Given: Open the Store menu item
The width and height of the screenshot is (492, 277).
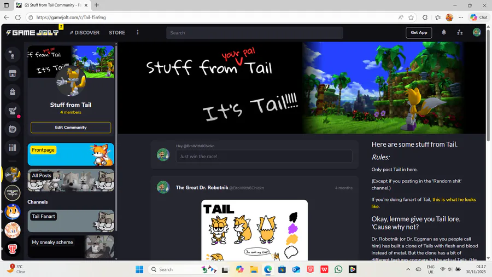Looking at the screenshot, I should [117, 33].
